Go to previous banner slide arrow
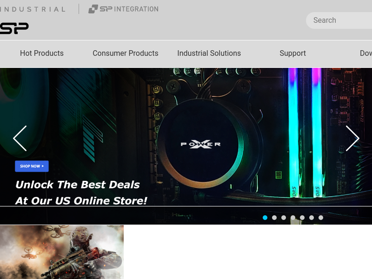 (20, 138)
